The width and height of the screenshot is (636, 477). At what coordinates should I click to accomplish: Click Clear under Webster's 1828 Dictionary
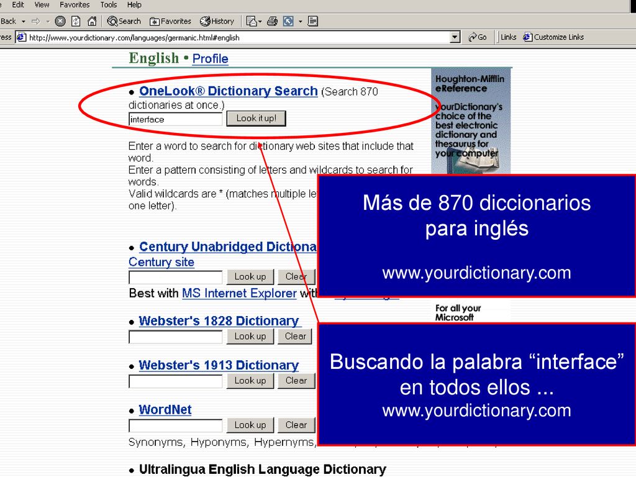pos(295,336)
